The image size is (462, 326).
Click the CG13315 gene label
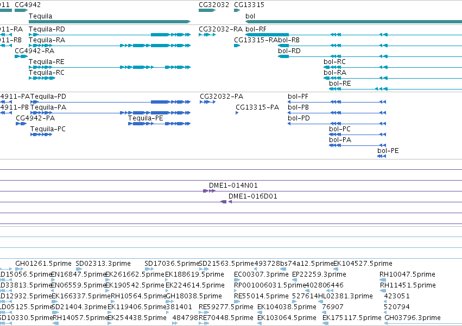point(249,5)
